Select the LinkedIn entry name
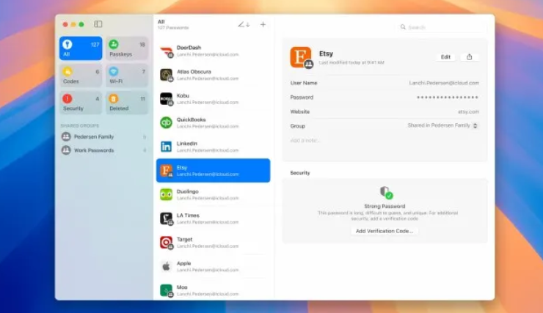543x313 pixels. point(187,143)
